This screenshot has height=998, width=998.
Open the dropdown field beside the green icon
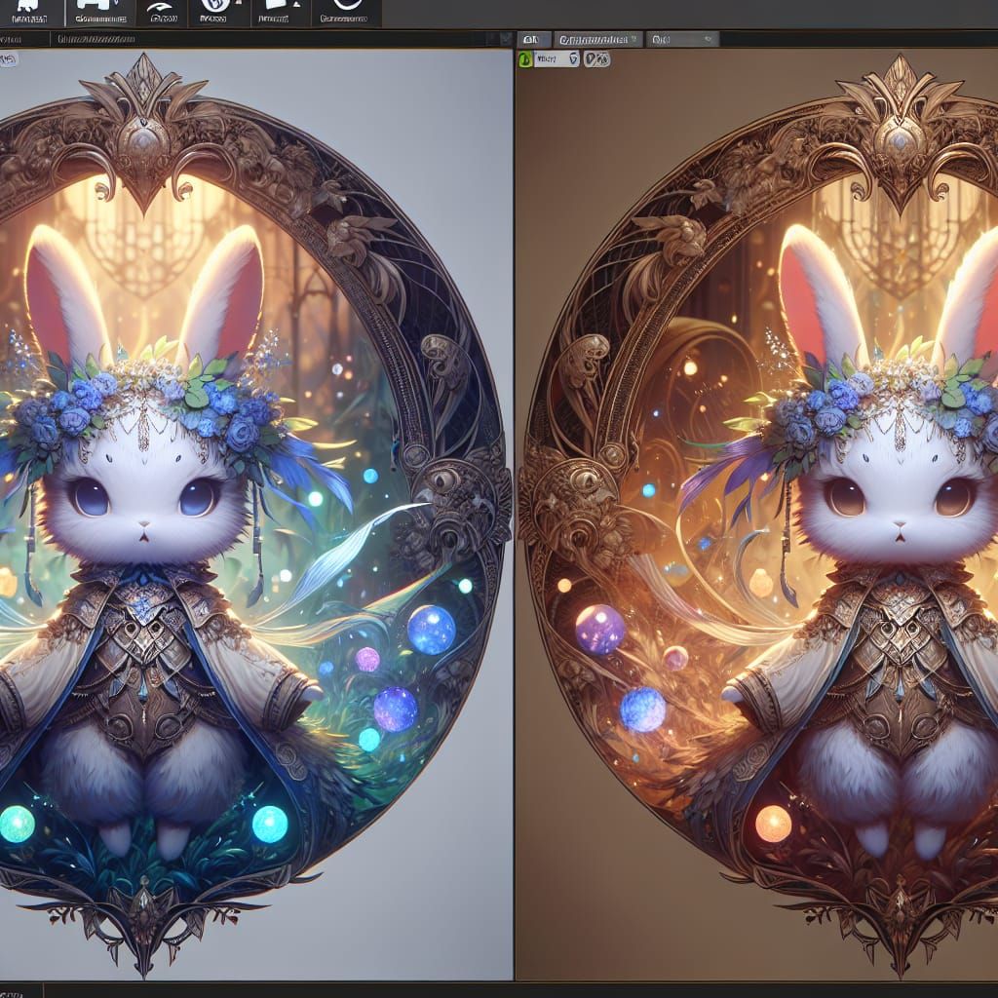[552, 59]
